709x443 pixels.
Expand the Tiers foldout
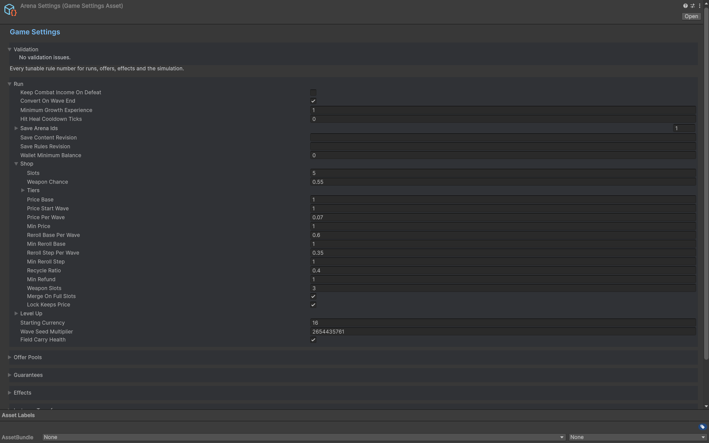click(x=23, y=190)
